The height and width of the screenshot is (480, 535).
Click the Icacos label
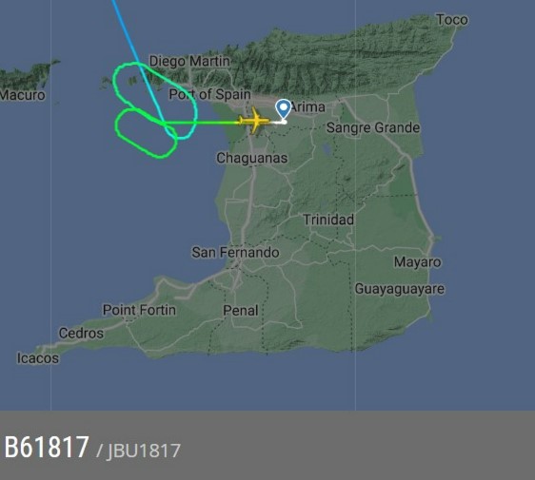coord(38,358)
